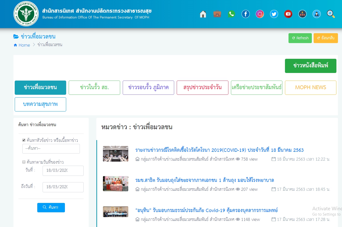Open the green phone contact icon
342x227 pixels.
pos(231,14)
